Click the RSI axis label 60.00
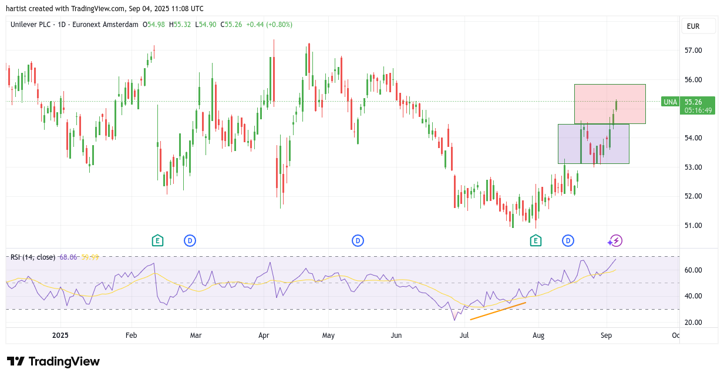The height and width of the screenshot is (379, 724). coord(693,270)
